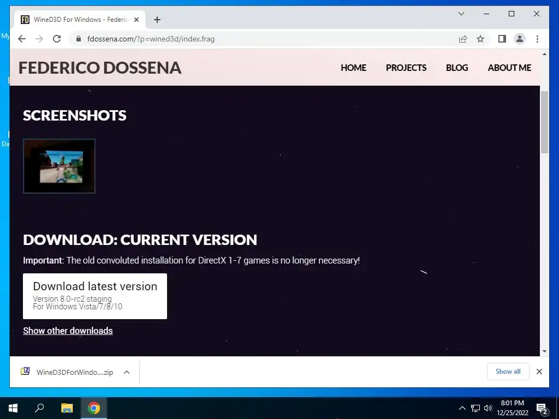Open a new tab with the plus button

(157, 20)
